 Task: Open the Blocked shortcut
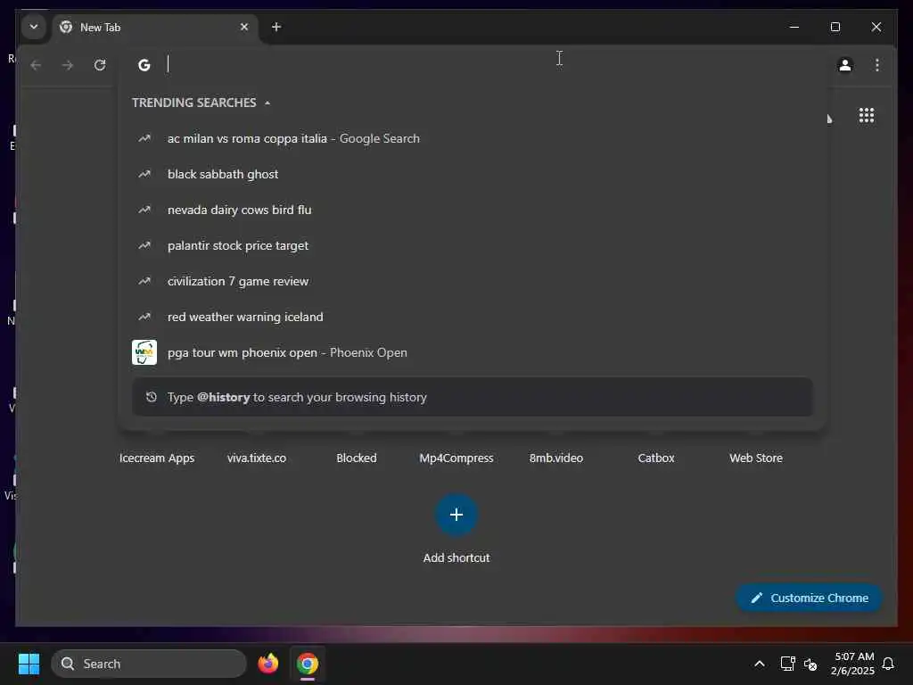357,458
